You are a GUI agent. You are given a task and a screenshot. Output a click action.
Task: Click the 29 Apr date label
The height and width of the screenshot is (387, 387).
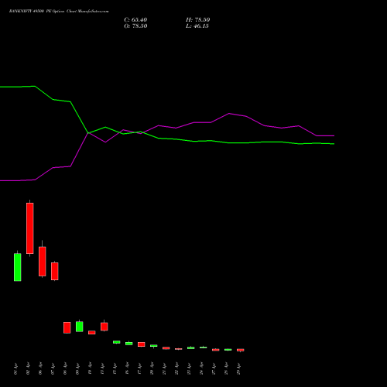pos(238,368)
